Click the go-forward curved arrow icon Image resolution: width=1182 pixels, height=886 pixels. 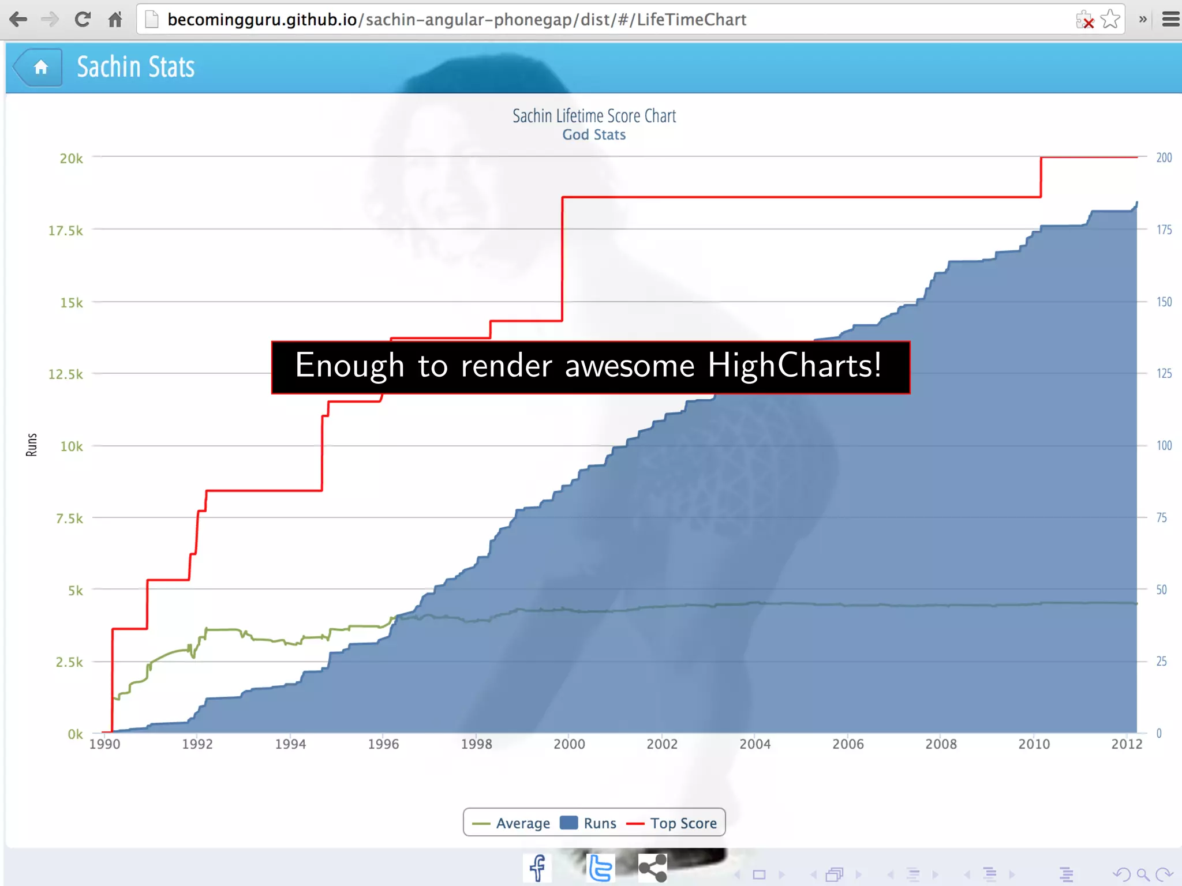(x=1165, y=875)
